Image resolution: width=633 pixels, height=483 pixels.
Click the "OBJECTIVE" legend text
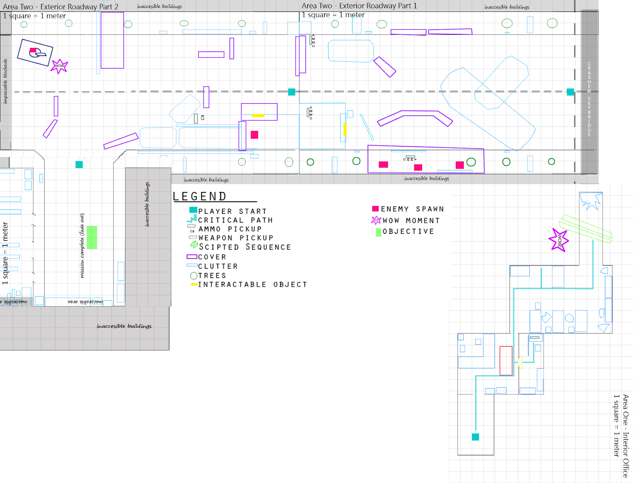point(409,231)
